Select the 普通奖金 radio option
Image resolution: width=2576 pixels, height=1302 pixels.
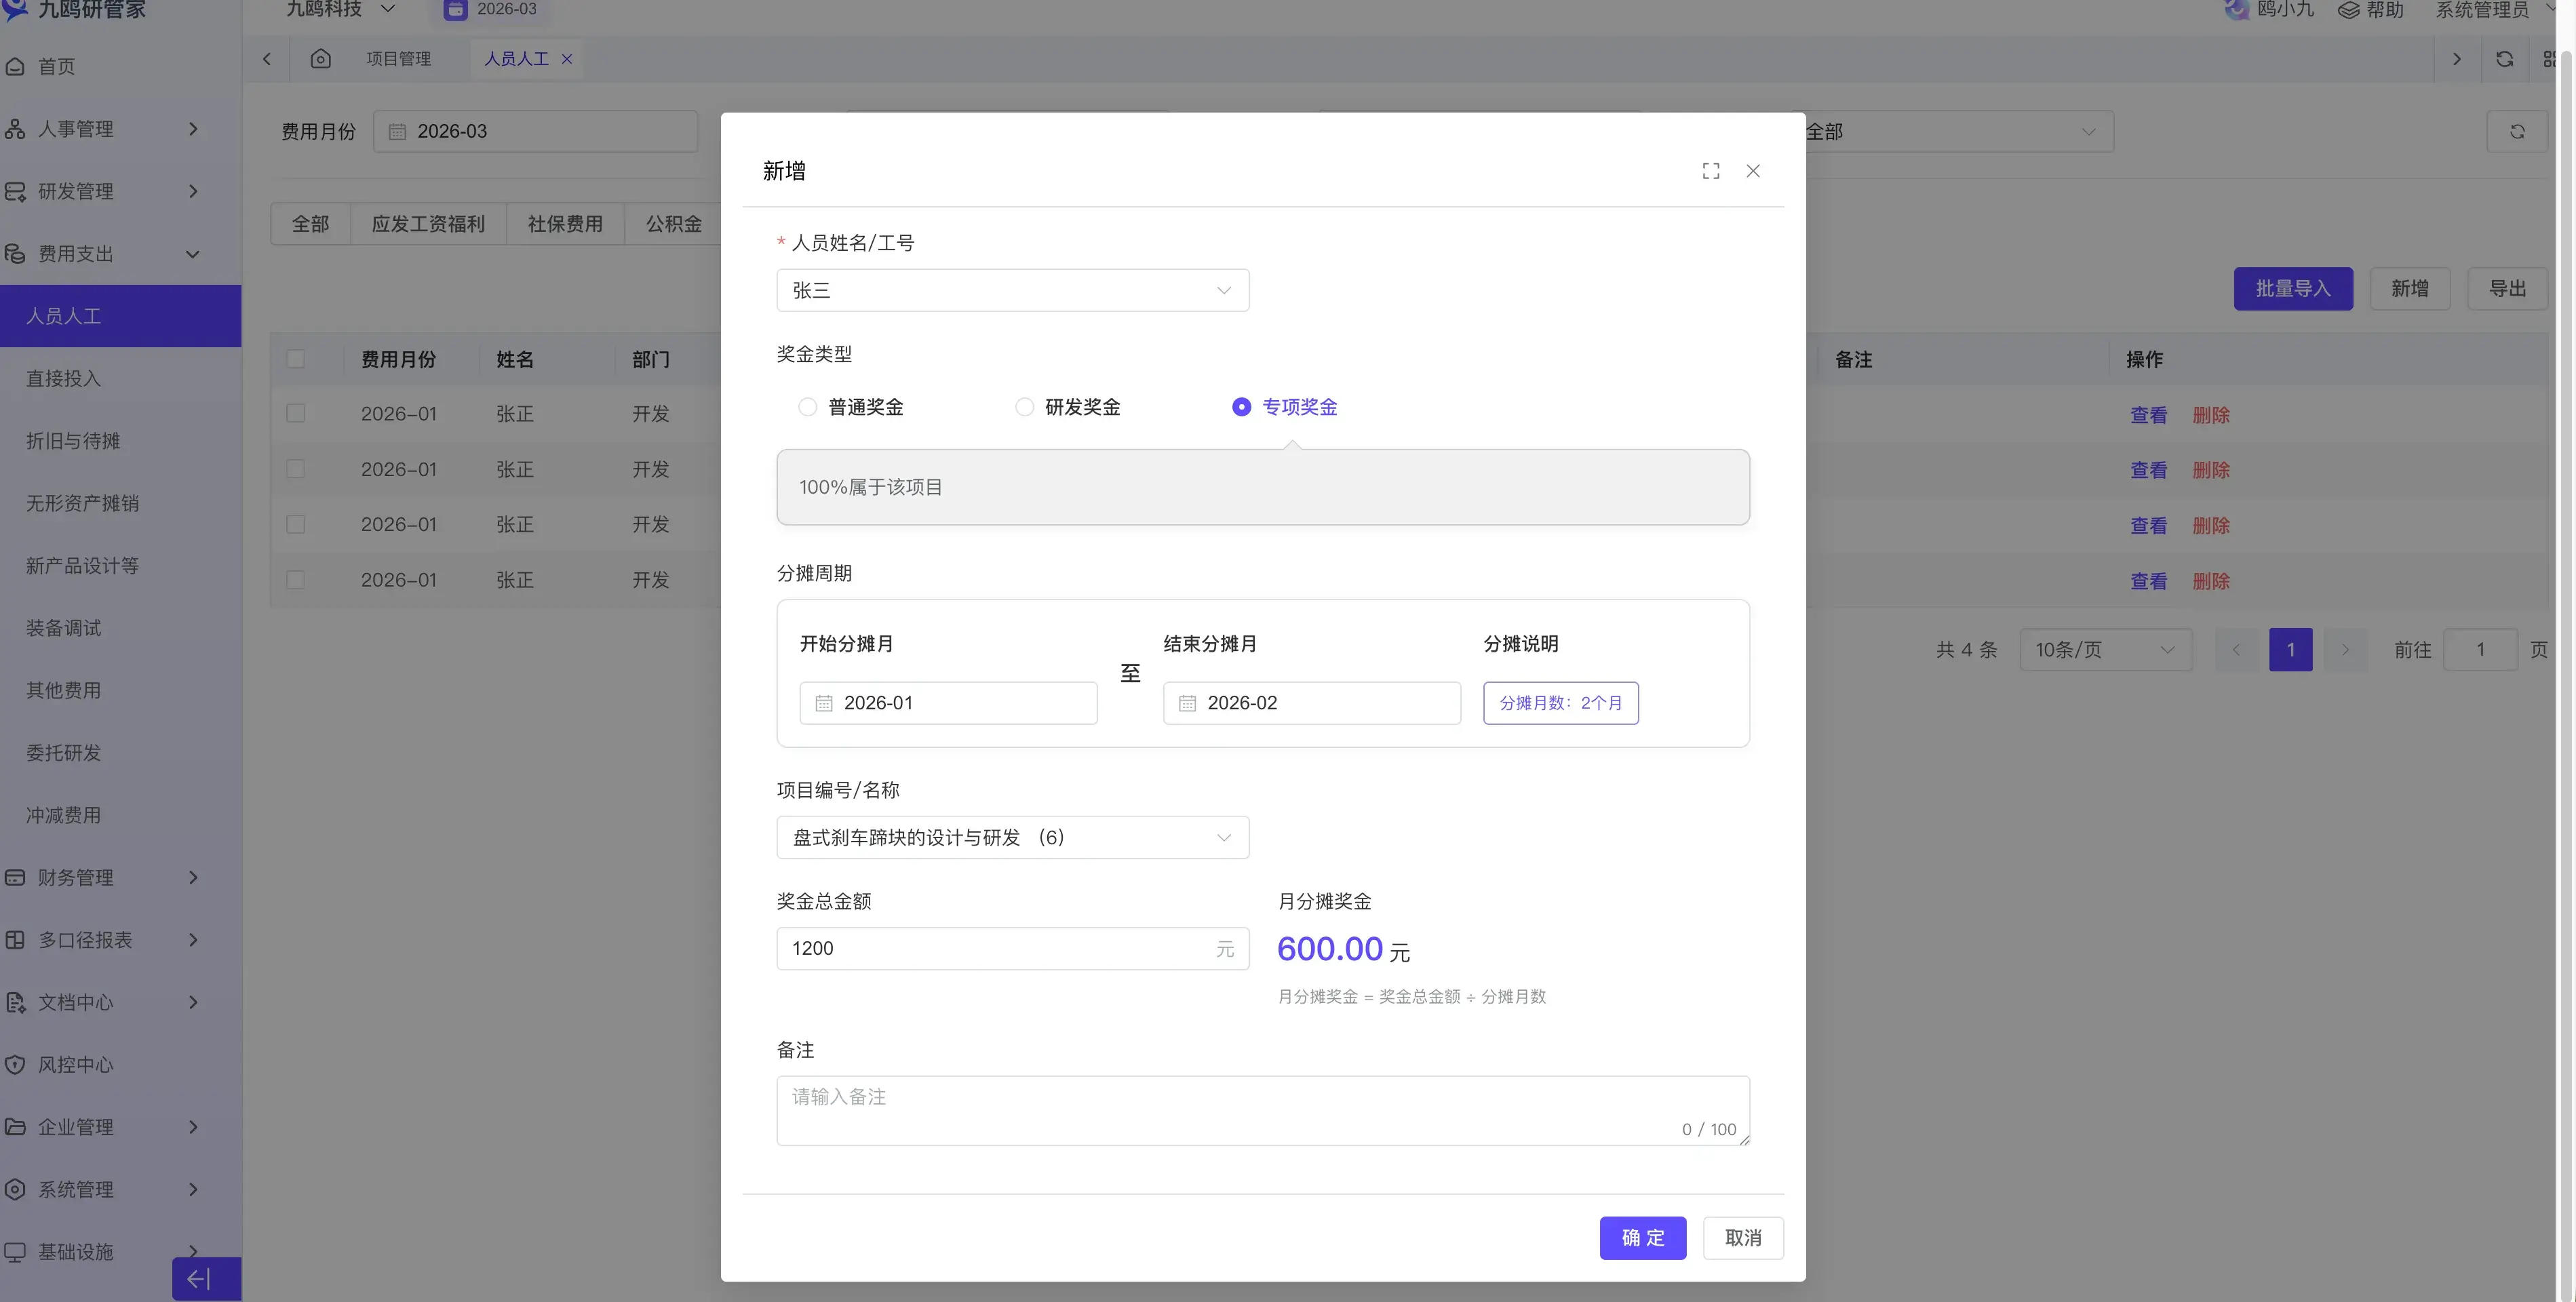(807, 407)
